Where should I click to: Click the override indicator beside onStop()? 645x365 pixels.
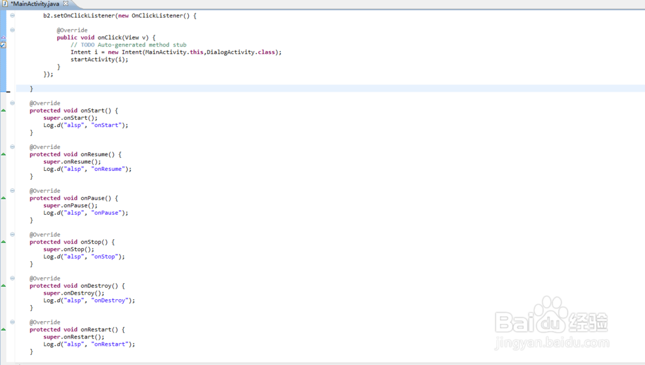click(x=3, y=242)
